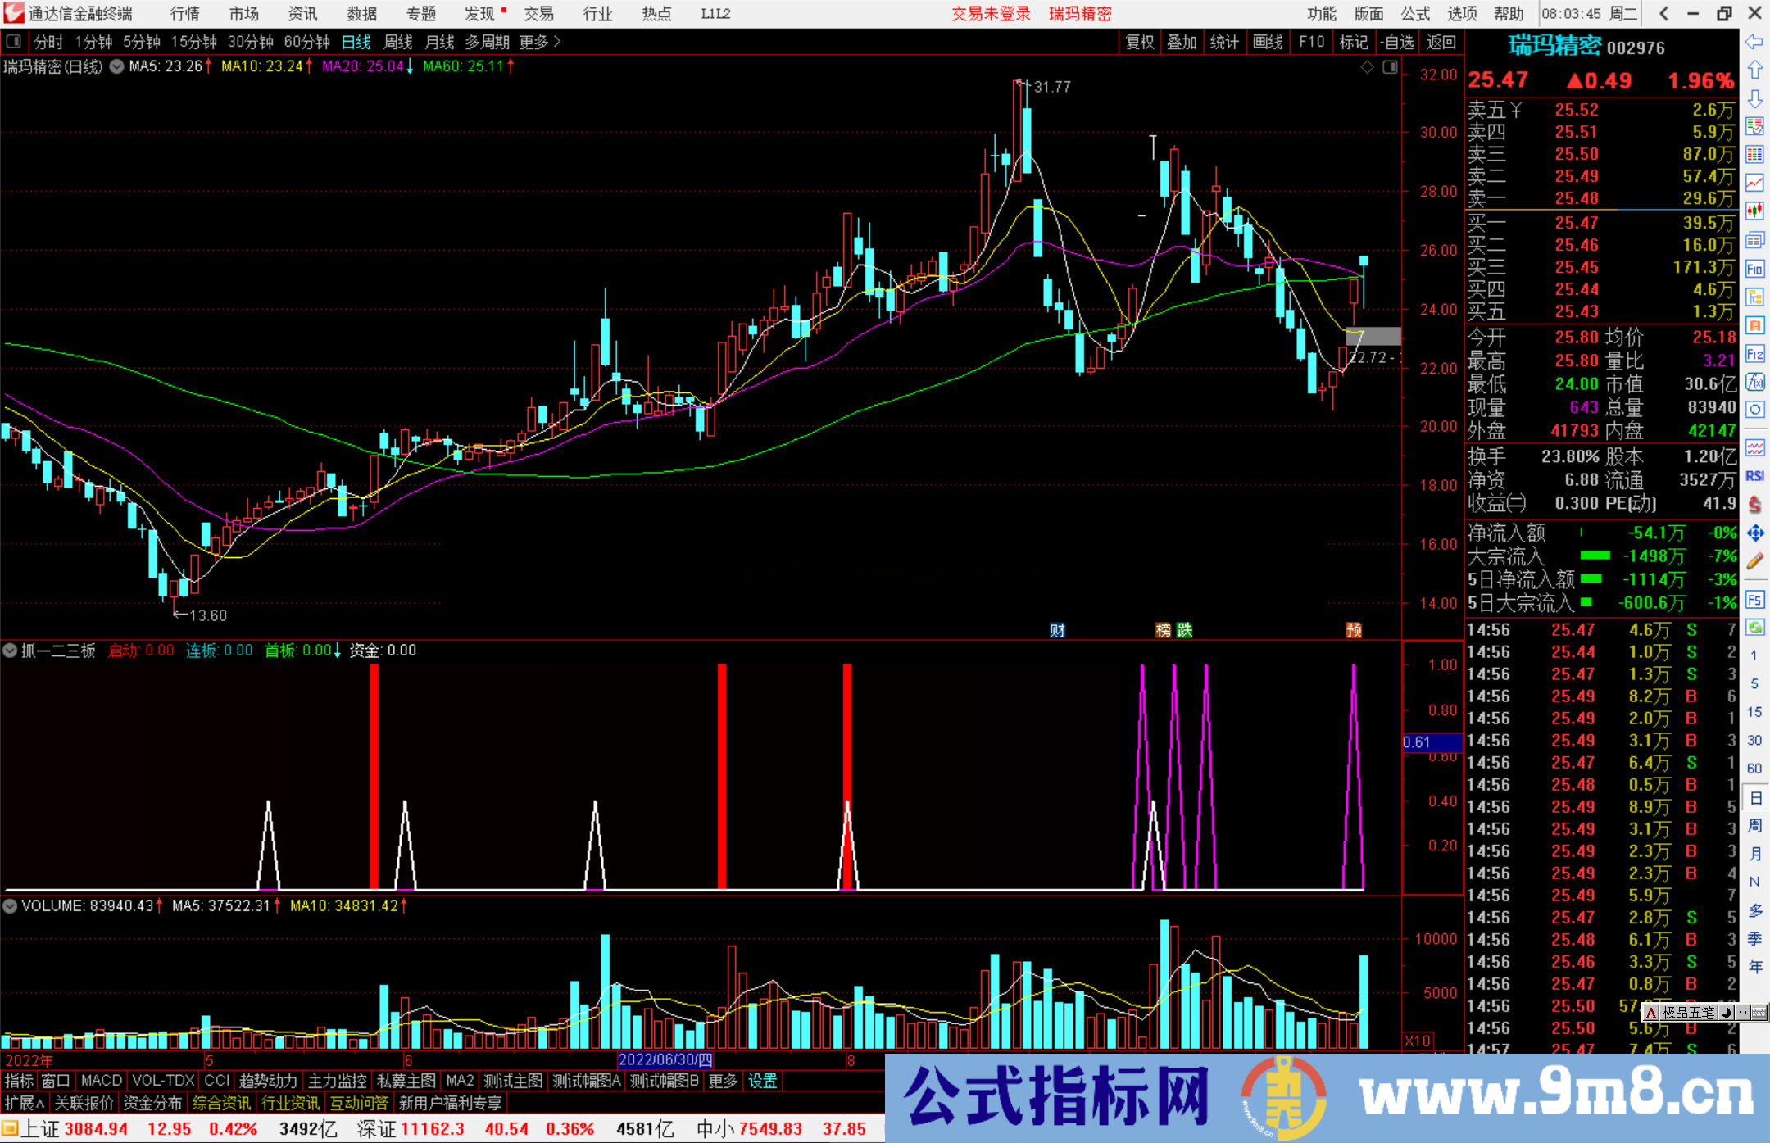Image resolution: width=1770 pixels, height=1143 pixels.
Task: Click the blue move-crosshair icon in sidebar
Action: point(1754,533)
